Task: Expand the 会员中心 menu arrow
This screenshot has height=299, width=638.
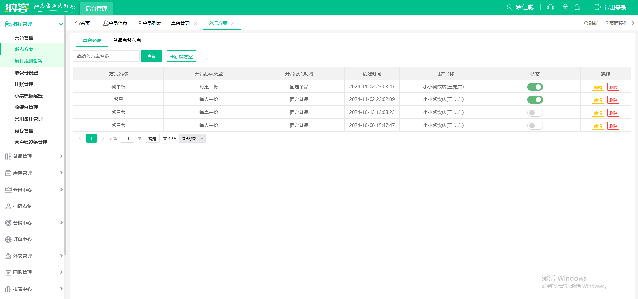Action: (61, 190)
